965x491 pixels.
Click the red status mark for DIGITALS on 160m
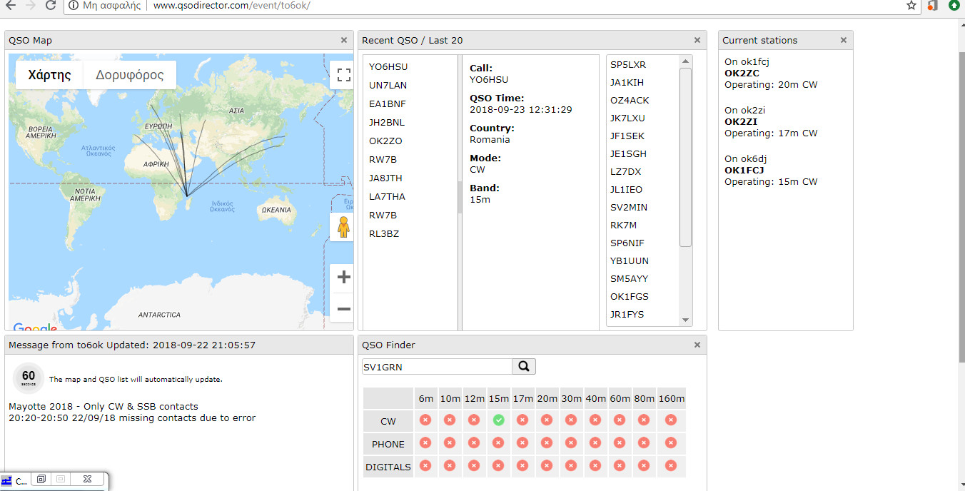coord(671,466)
